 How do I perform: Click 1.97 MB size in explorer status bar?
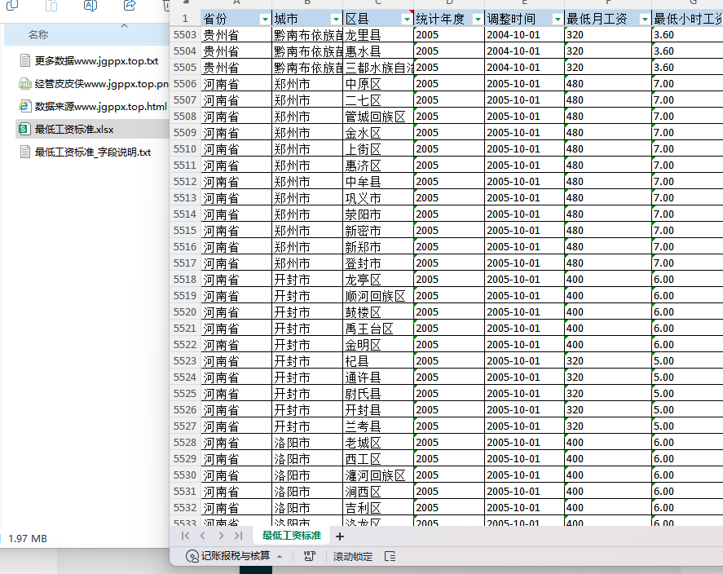pos(28,538)
